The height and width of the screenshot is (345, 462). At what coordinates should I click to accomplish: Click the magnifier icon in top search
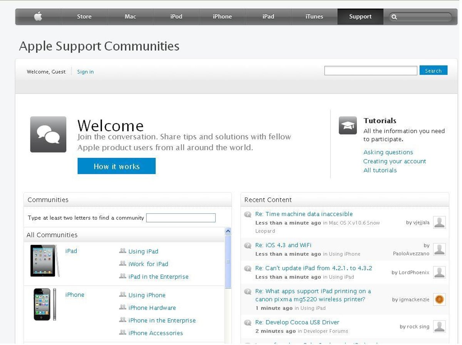394,17
